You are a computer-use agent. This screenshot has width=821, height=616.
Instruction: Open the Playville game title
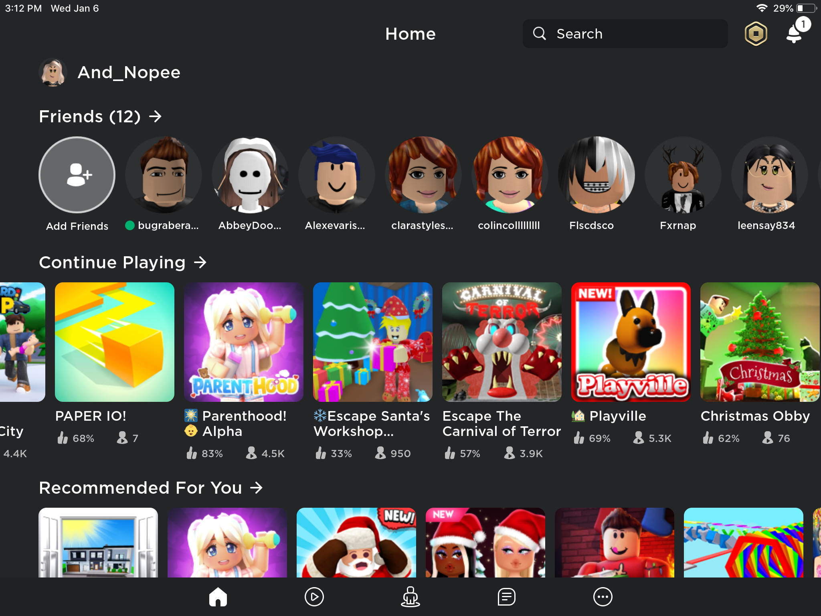point(617,416)
